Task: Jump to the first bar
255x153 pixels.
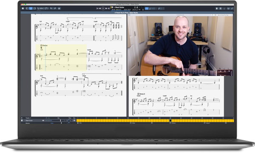Action: (x=97, y=8)
